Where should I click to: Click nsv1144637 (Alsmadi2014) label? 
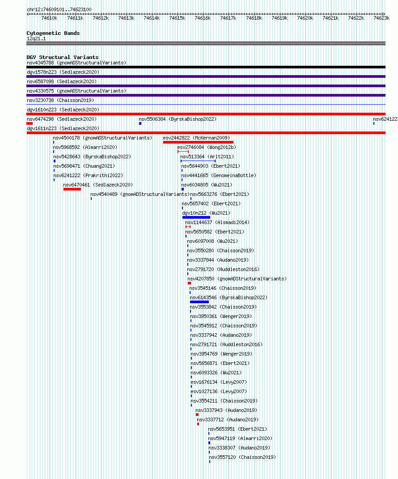217,222
